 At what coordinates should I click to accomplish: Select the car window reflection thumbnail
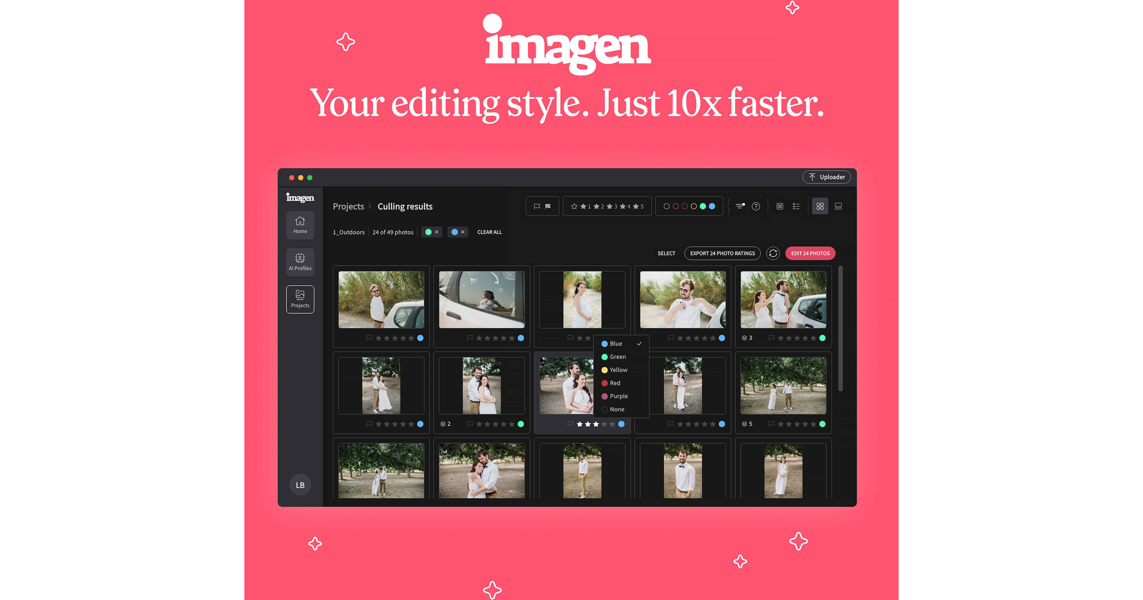482,300
